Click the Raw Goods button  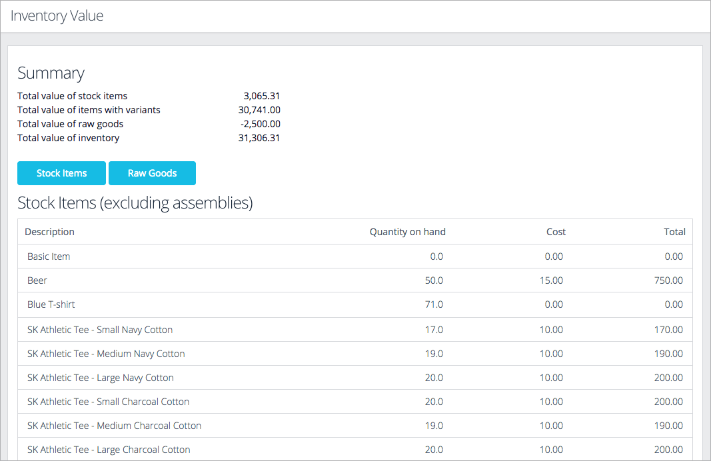[152, 173]
